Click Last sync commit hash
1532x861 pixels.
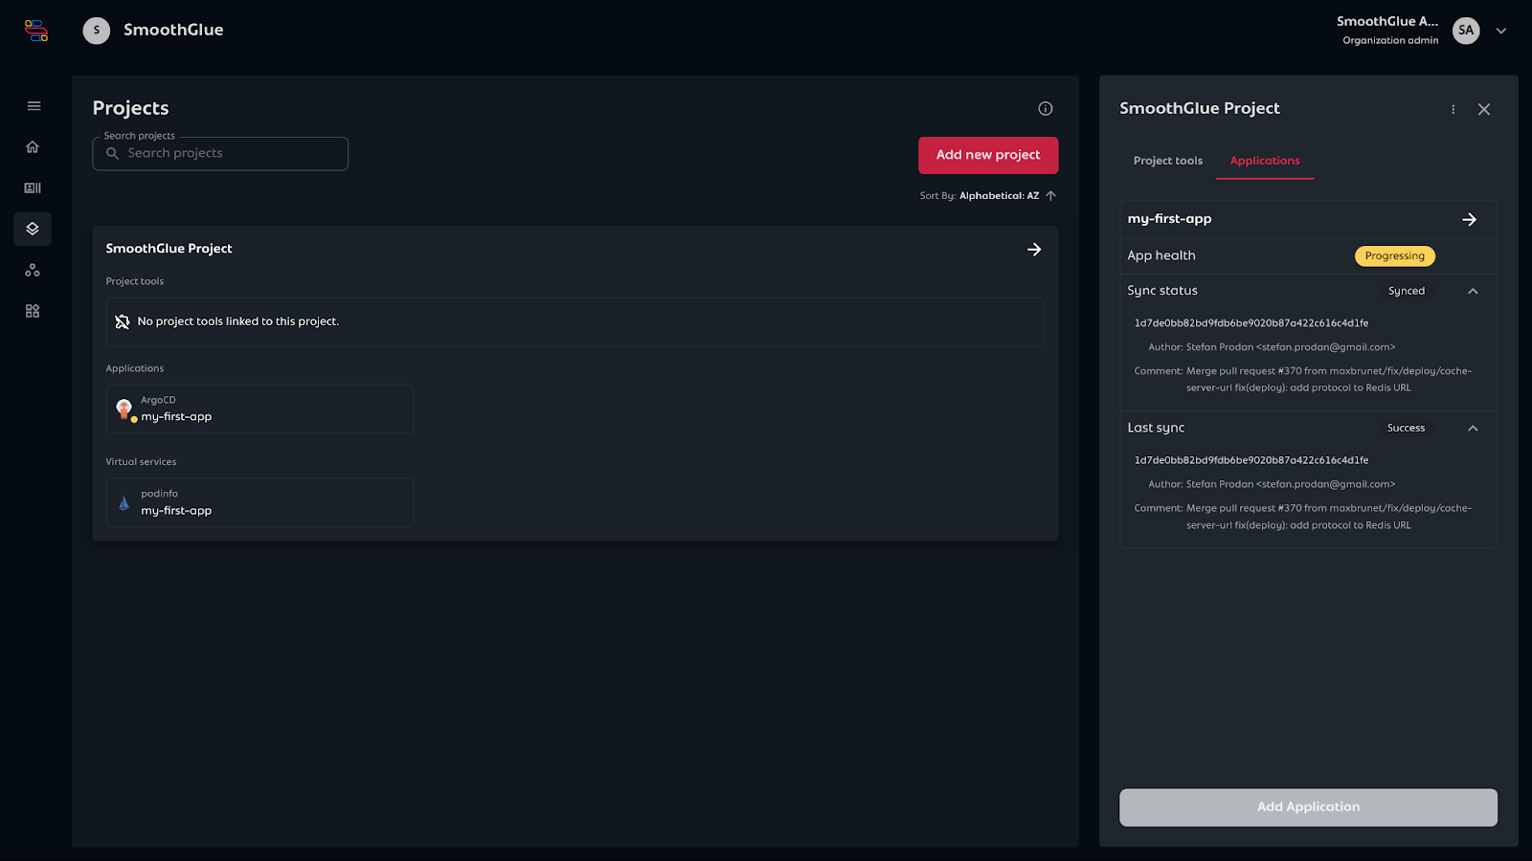[x=1251, y=460]
